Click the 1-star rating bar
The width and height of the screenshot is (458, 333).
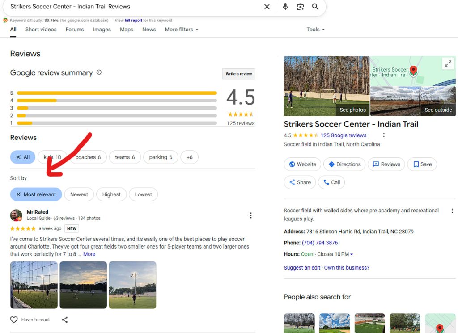coord(117,123)
